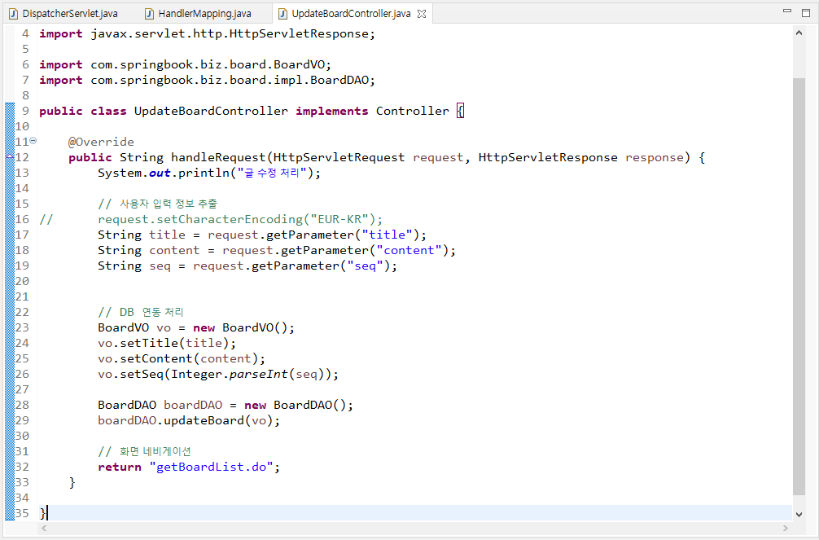Select the UpdateBoardController.java tab

[x=351, y=14]
